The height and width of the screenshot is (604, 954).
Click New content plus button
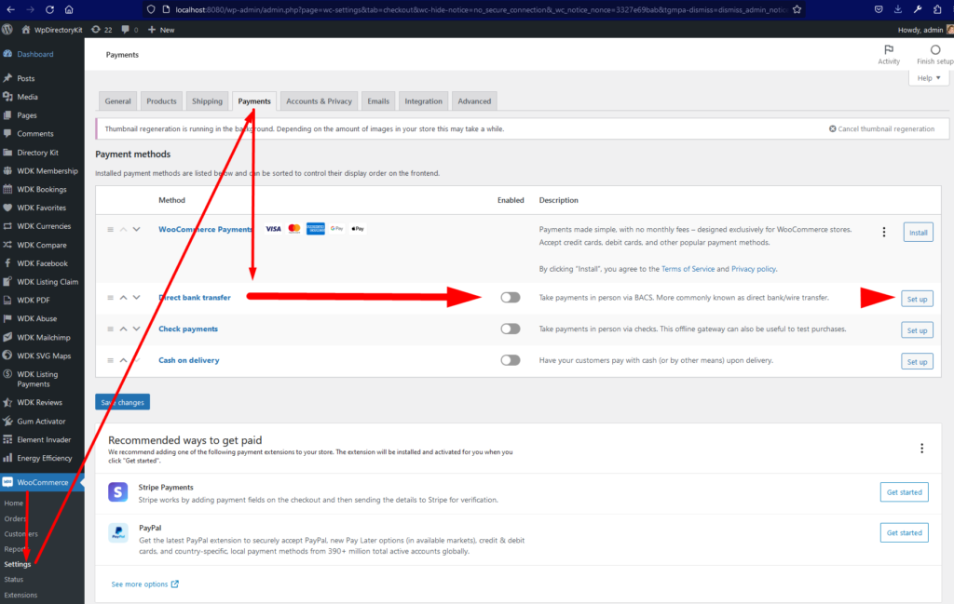(x=161, y=29)
